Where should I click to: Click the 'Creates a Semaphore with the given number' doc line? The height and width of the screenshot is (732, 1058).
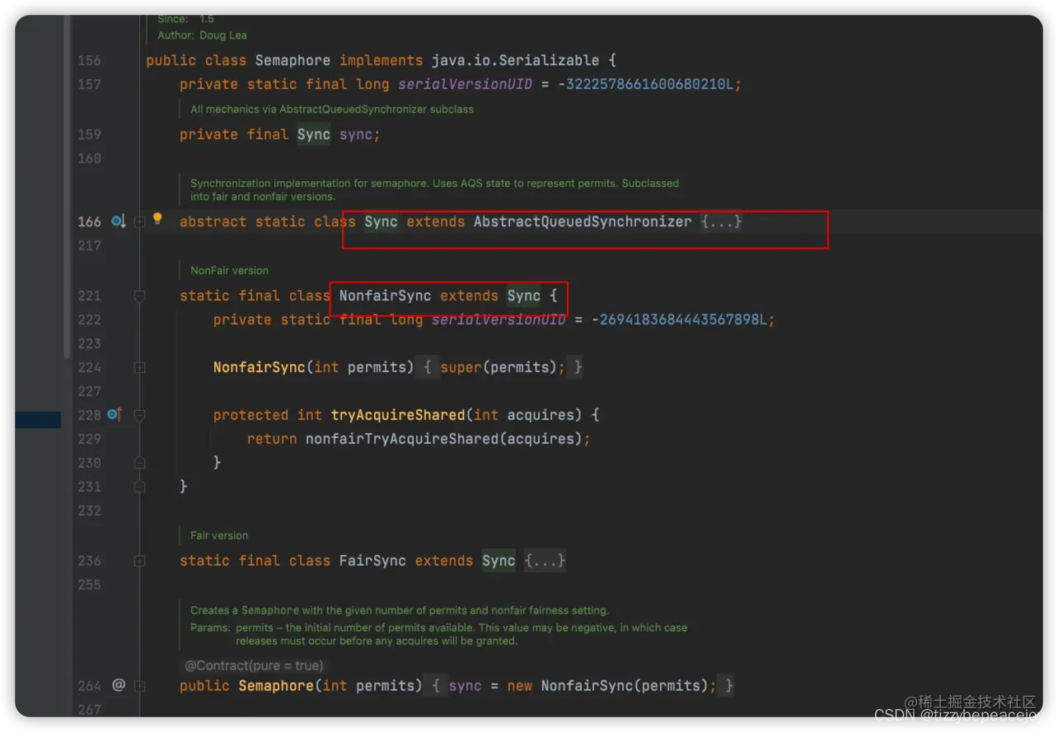(x=400, y=610)
